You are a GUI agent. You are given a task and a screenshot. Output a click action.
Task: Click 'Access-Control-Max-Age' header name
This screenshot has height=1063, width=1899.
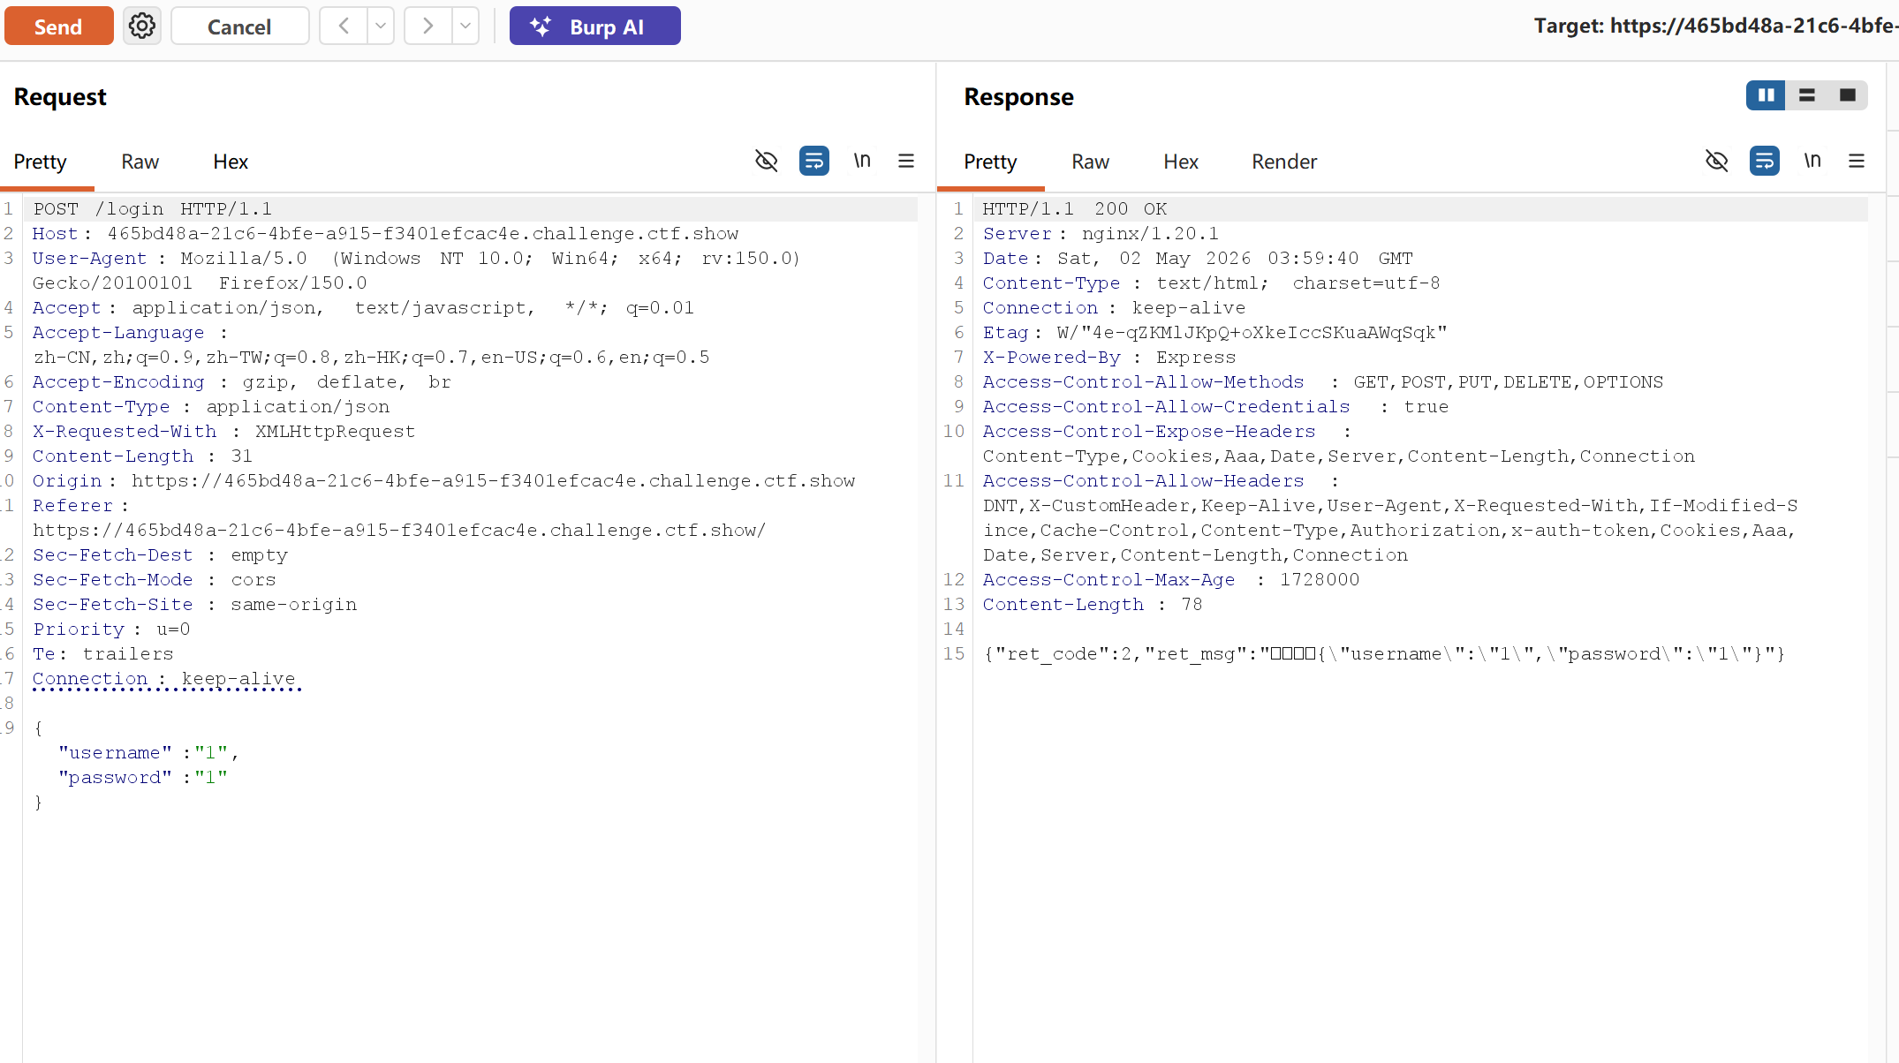pos(1109,580)
